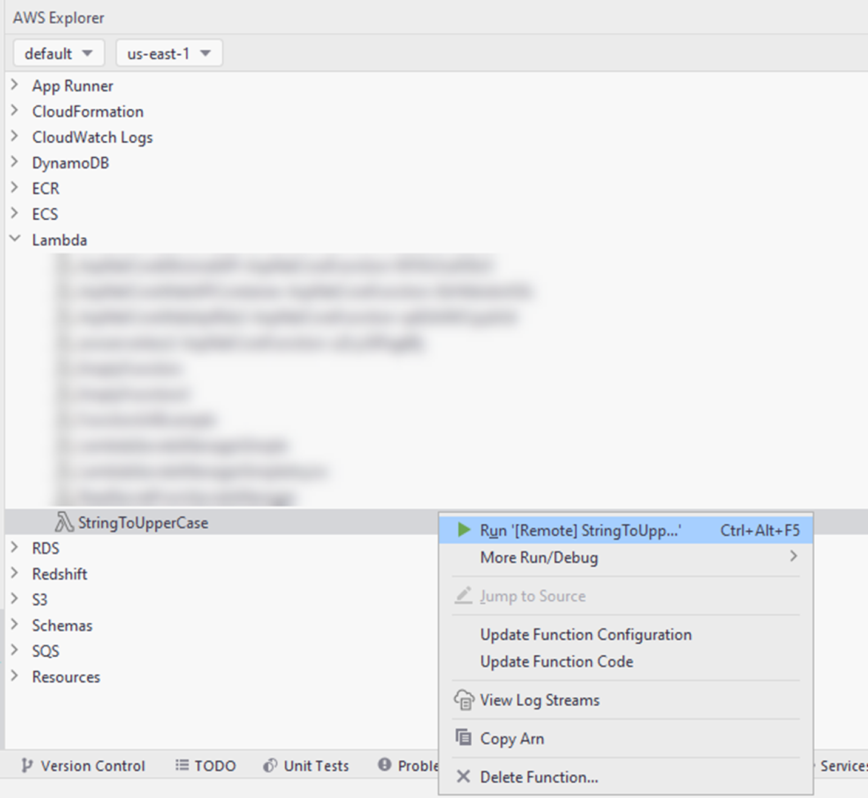Choose Update Function Code

pos(626,661)
